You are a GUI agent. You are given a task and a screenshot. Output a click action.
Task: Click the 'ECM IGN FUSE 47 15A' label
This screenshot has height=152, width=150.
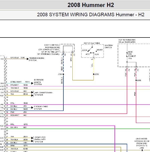click(x=132, y=55)
